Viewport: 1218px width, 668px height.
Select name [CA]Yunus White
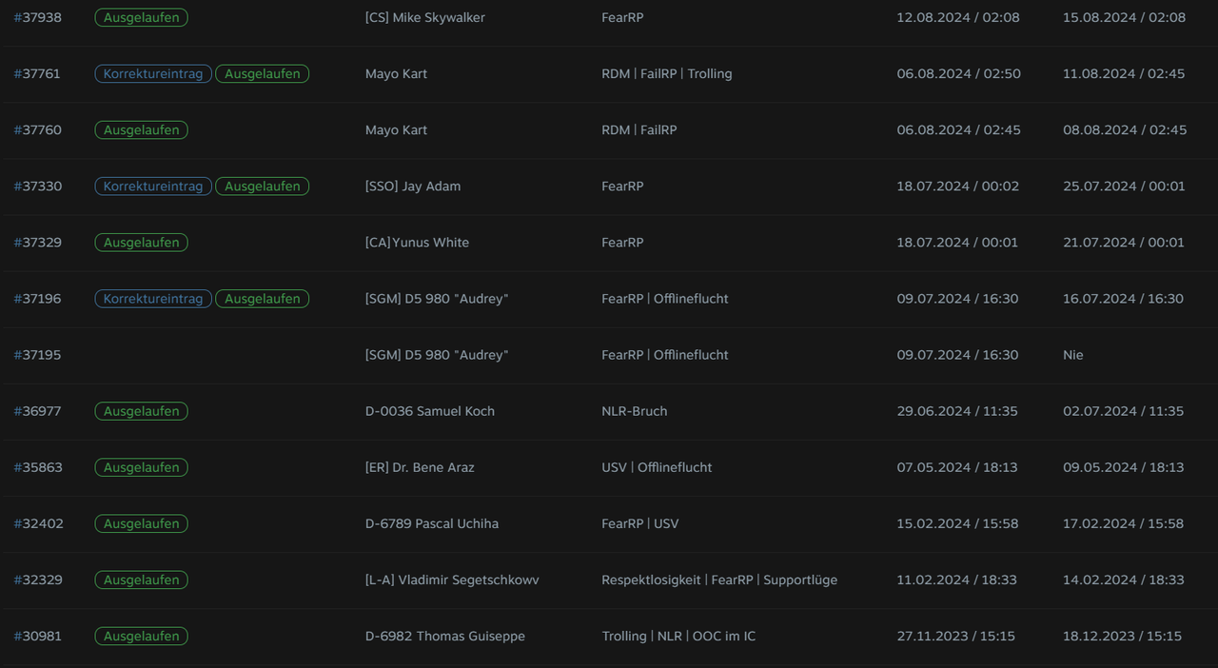pos(417,242)
